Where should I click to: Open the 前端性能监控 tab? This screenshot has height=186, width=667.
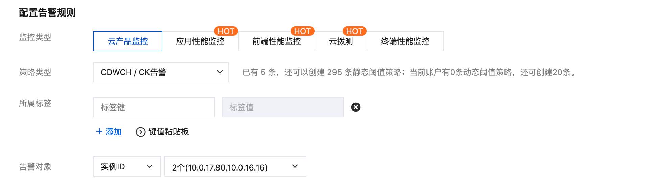(277, 41)
